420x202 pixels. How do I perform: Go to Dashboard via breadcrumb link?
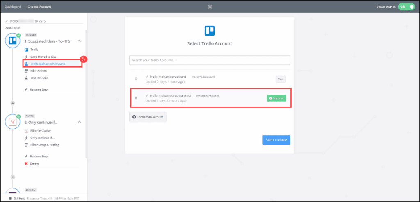coord(13,7)
